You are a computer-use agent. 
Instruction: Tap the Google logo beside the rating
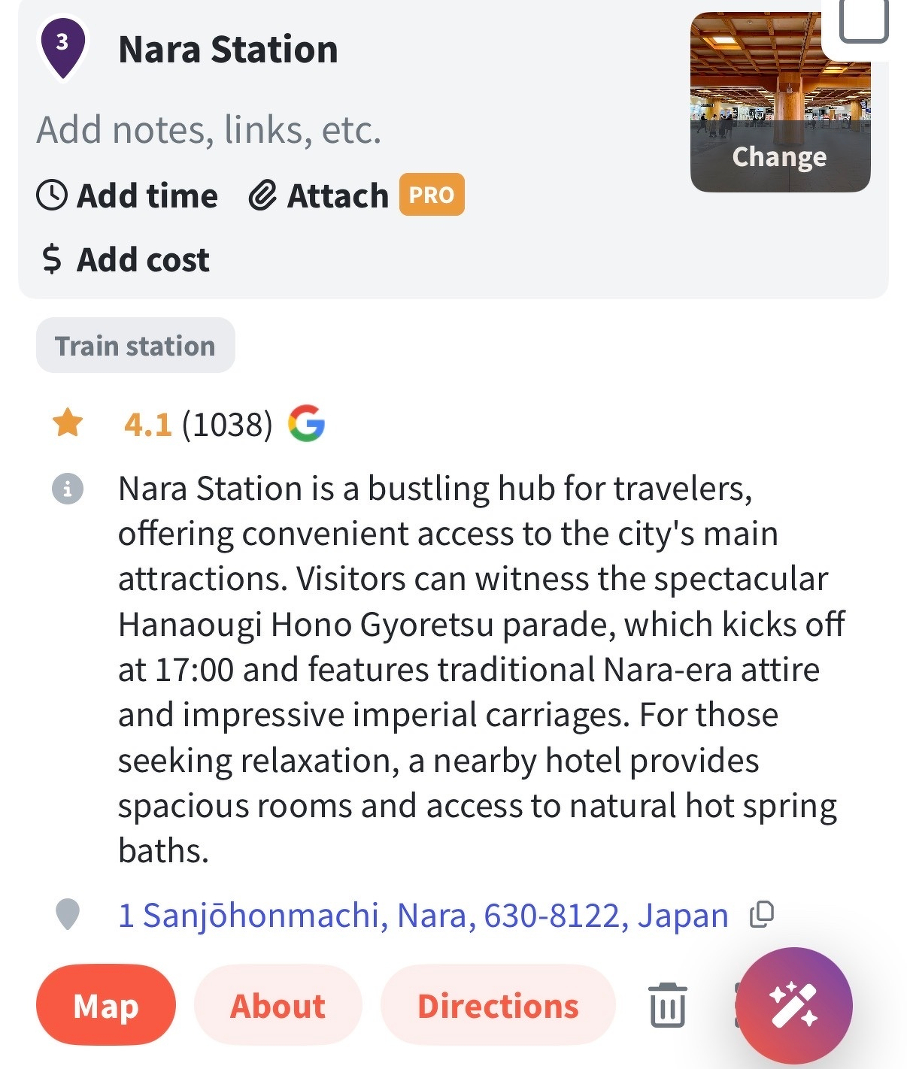click(307, 424)
